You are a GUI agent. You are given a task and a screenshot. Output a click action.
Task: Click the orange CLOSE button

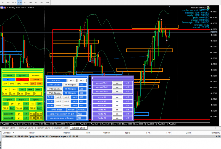tap(36, 80)
